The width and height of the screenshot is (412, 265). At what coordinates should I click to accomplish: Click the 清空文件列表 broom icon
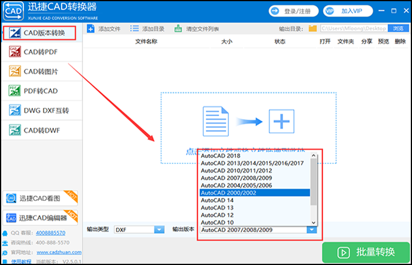point(178,29)
